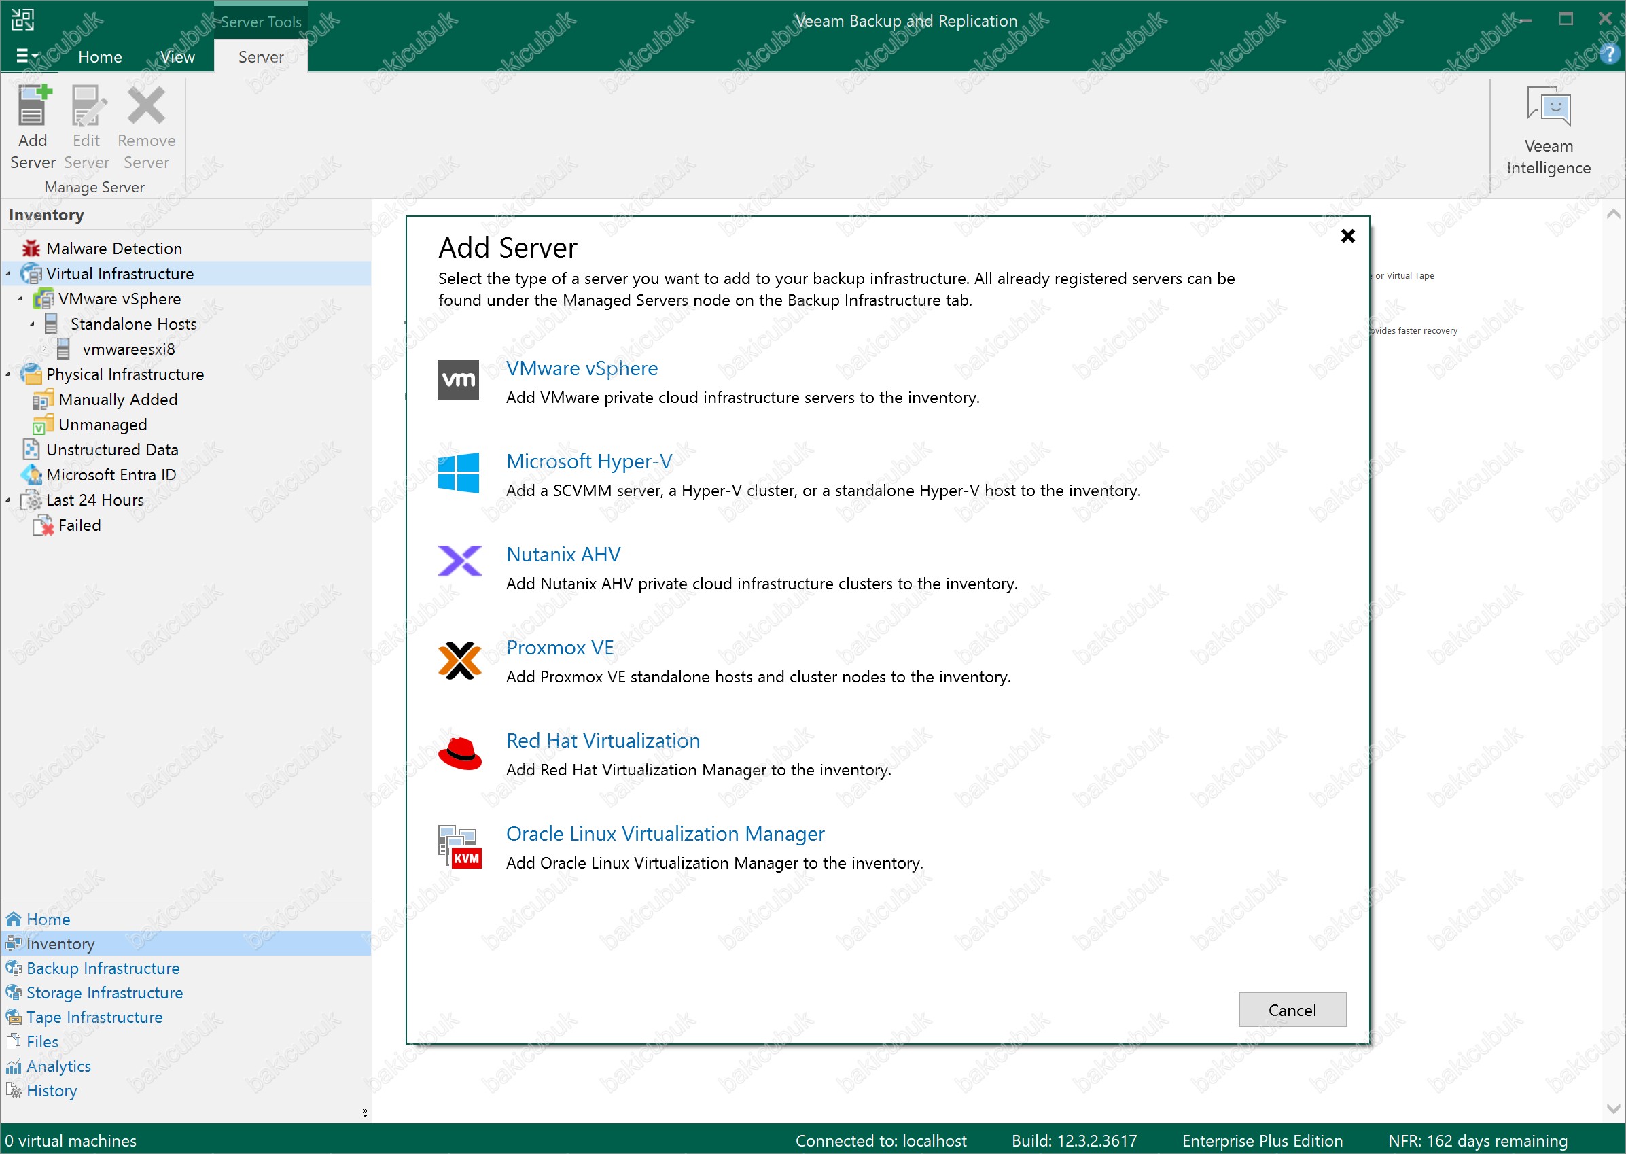Click the Manually Added folder icon
Image resolution: width=1626 pixels, height=1154 pixels.
point(43,400)
